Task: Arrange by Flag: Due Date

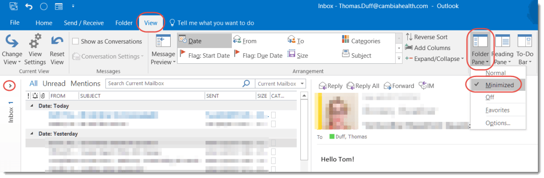Action: 258,55
